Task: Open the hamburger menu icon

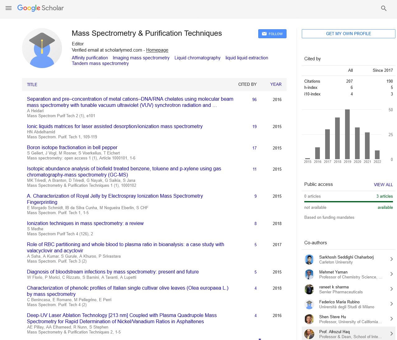Action: click(x=8, y=8)
